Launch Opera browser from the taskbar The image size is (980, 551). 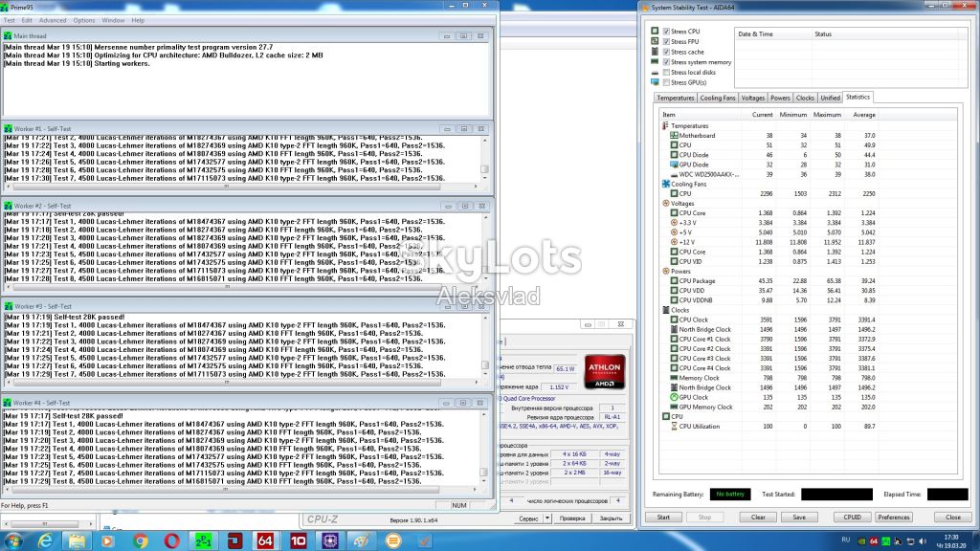(x=172, y=541)
